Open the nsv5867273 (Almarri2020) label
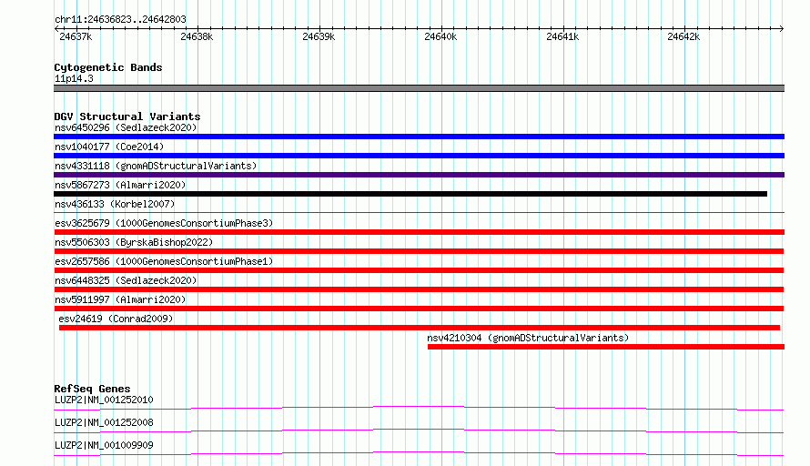This screenshot has height=466, width=810. 120,185
